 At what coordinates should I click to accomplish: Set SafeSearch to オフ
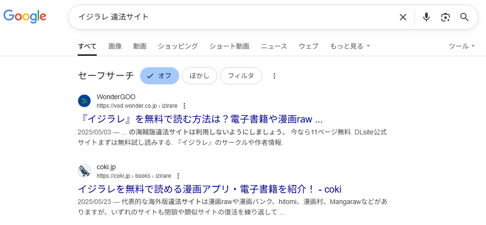160,76
